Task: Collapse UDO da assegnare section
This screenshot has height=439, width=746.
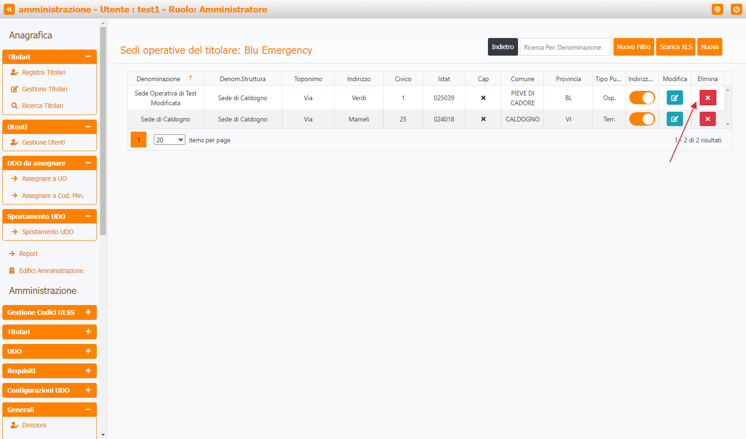Action: [50, 163]
